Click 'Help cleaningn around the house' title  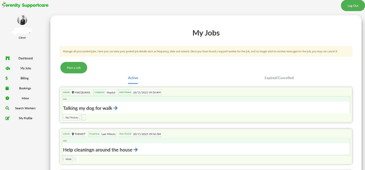click(98, 150)
